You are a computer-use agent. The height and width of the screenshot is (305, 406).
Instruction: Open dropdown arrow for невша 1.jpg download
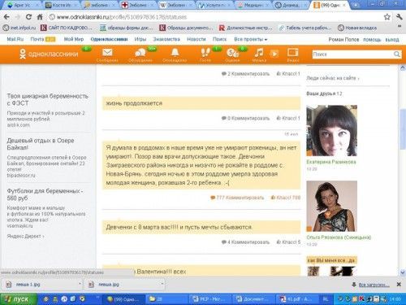[80, 284]
